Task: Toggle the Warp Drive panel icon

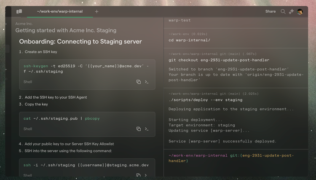Action: click(19, 11)
